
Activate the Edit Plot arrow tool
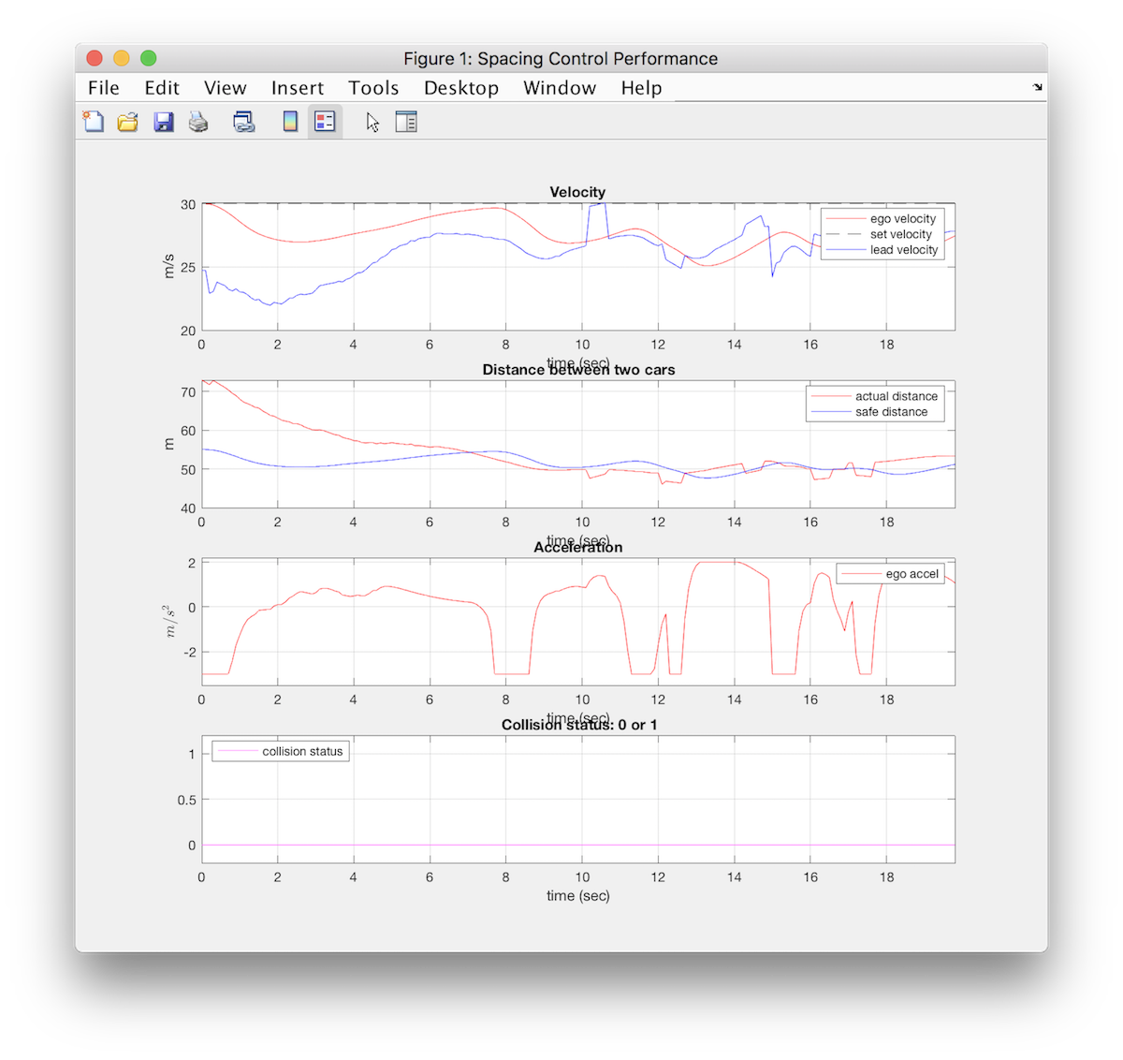tap(373, 123)
